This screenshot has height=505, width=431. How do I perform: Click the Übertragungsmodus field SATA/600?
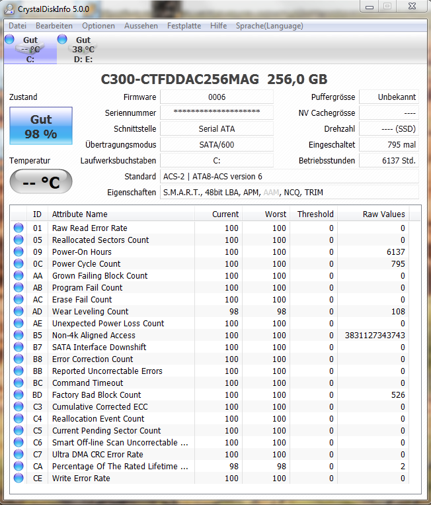point(217,144)
